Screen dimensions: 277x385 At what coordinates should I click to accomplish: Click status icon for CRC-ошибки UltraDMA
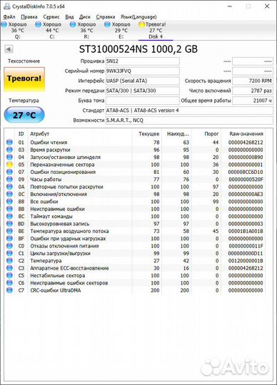pos(9,290)
